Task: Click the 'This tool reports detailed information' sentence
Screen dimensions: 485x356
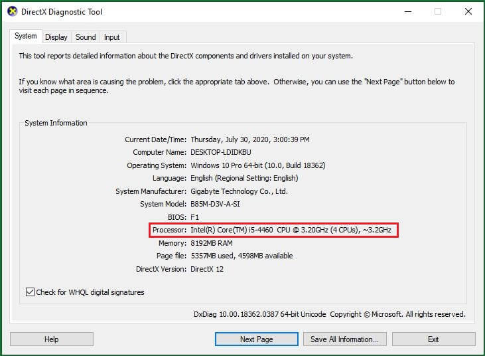Action: (186, 56)
